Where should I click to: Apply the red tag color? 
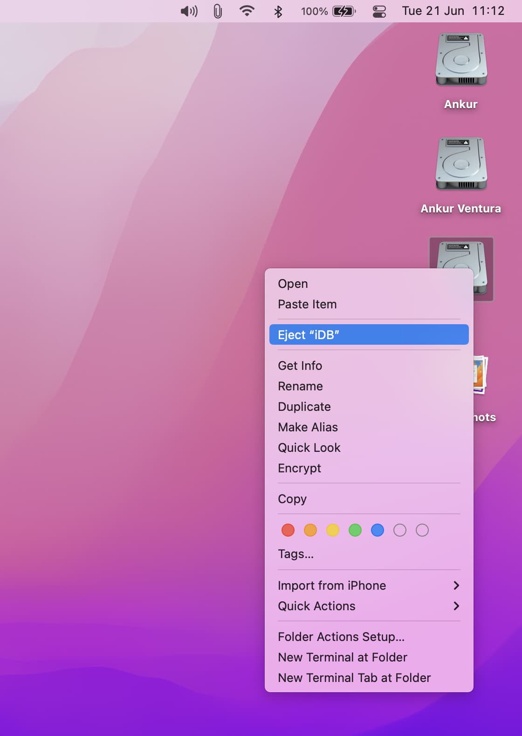(288, 530)
